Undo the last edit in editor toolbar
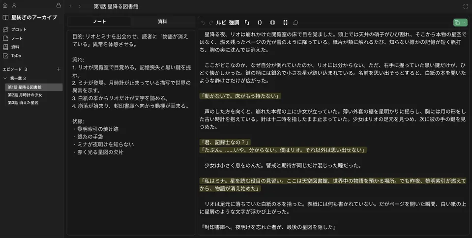472x238 pixels. [203, 23]
